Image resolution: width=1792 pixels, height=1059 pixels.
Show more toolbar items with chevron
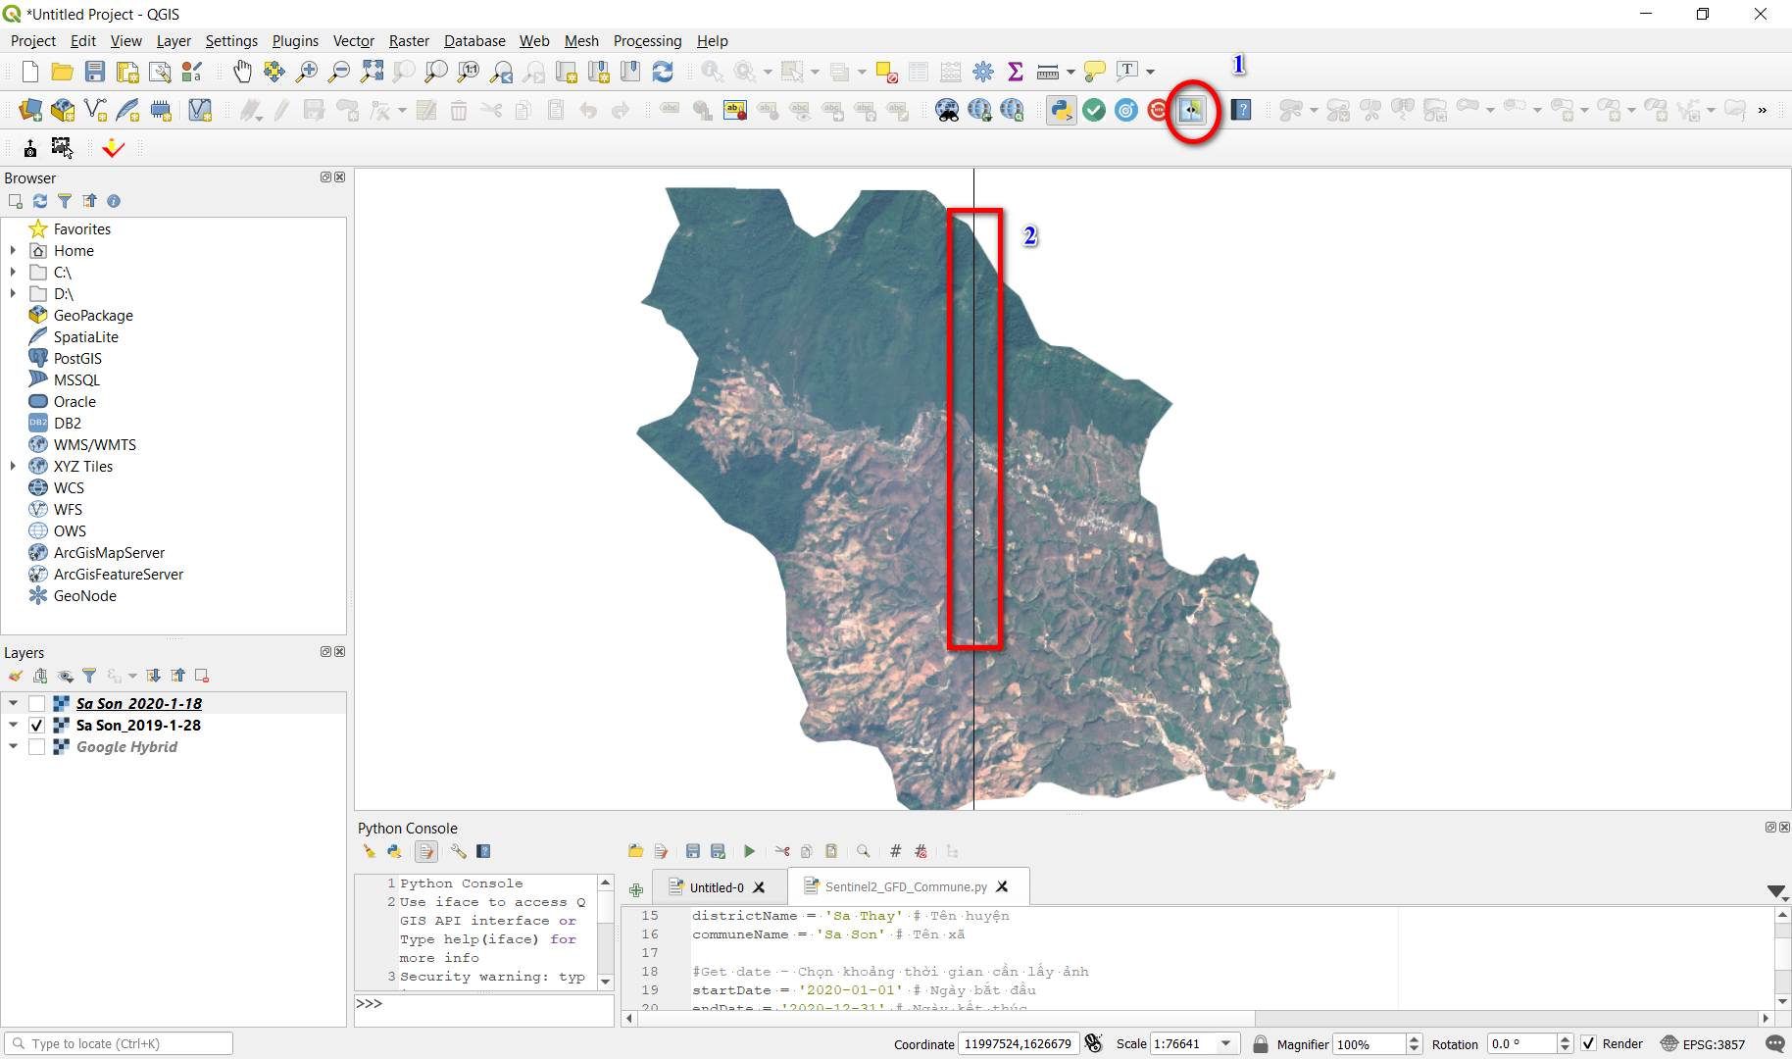tap(1763, 110)
